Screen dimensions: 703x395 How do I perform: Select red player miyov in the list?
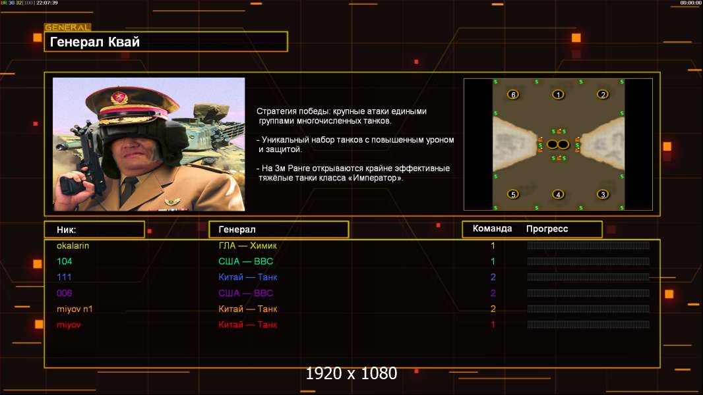[69, 325]
